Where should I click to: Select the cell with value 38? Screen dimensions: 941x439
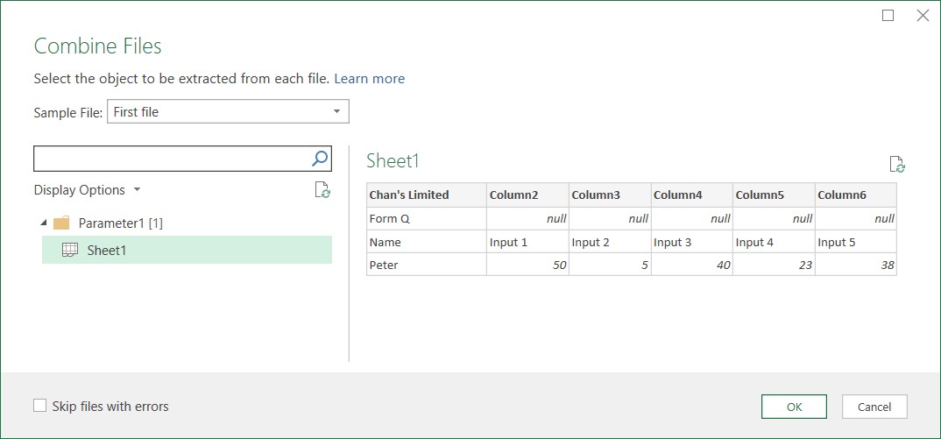pyautogui.click(x=856, y=265)
